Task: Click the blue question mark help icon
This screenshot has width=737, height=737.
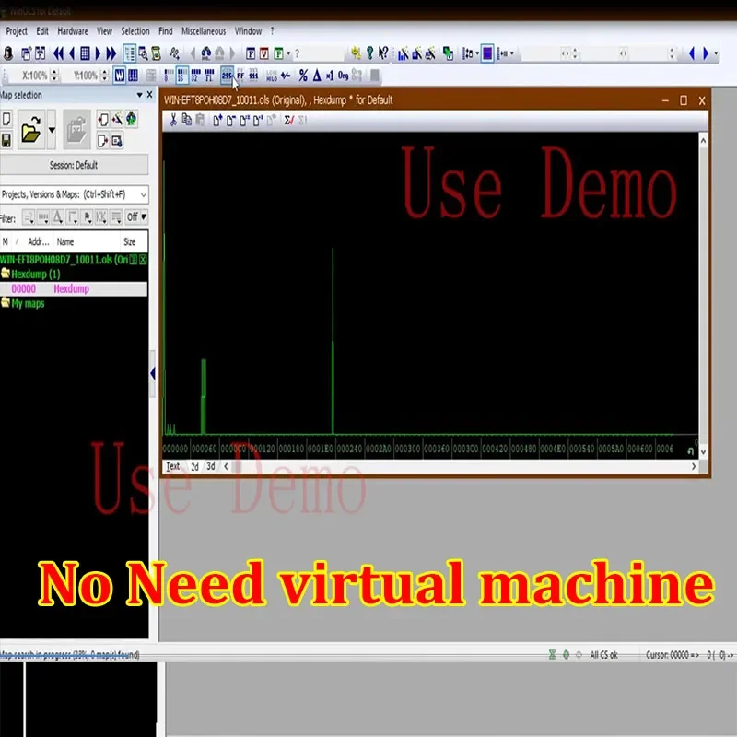Action: click(370, 53)
